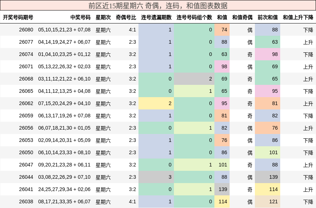This screenshot has width=316, height=208.
Task: Click the 连号遗漏期数 column header
Action: tap(156, 17)
